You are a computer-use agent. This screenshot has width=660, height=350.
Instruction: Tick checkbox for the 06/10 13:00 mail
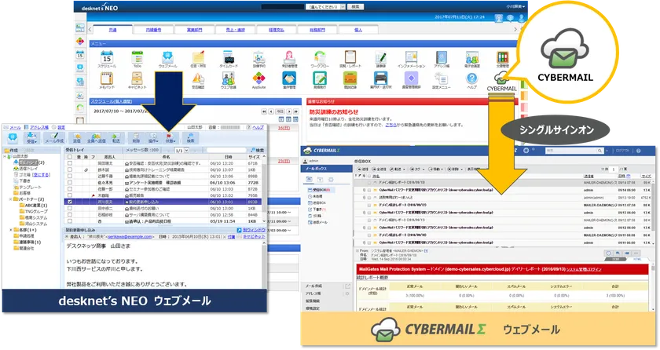click(x=69, y=209)
